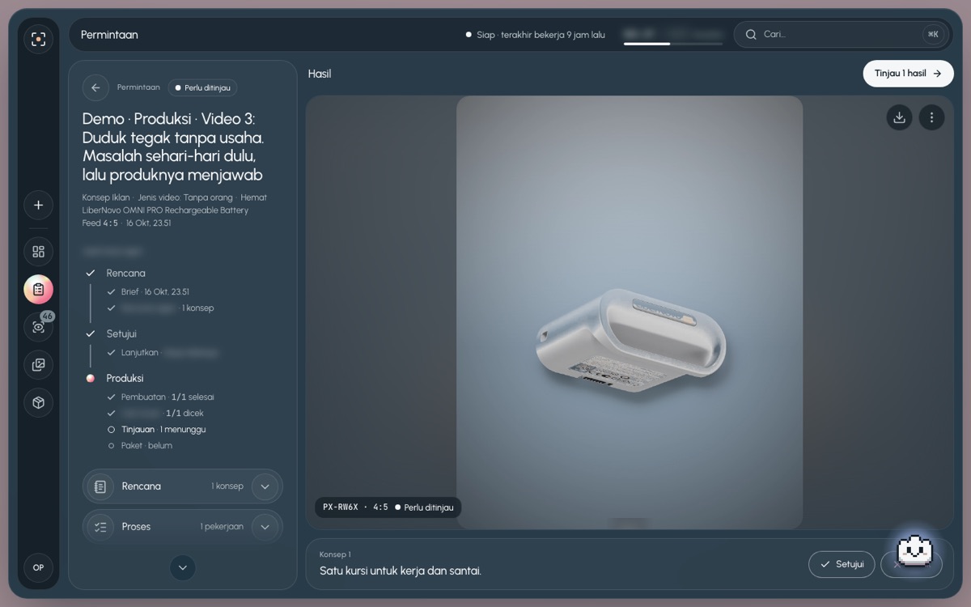Viewport: 971px width, 607px height.
Task: Select the Produksi stage in timeline
Action: pos(125,378)
